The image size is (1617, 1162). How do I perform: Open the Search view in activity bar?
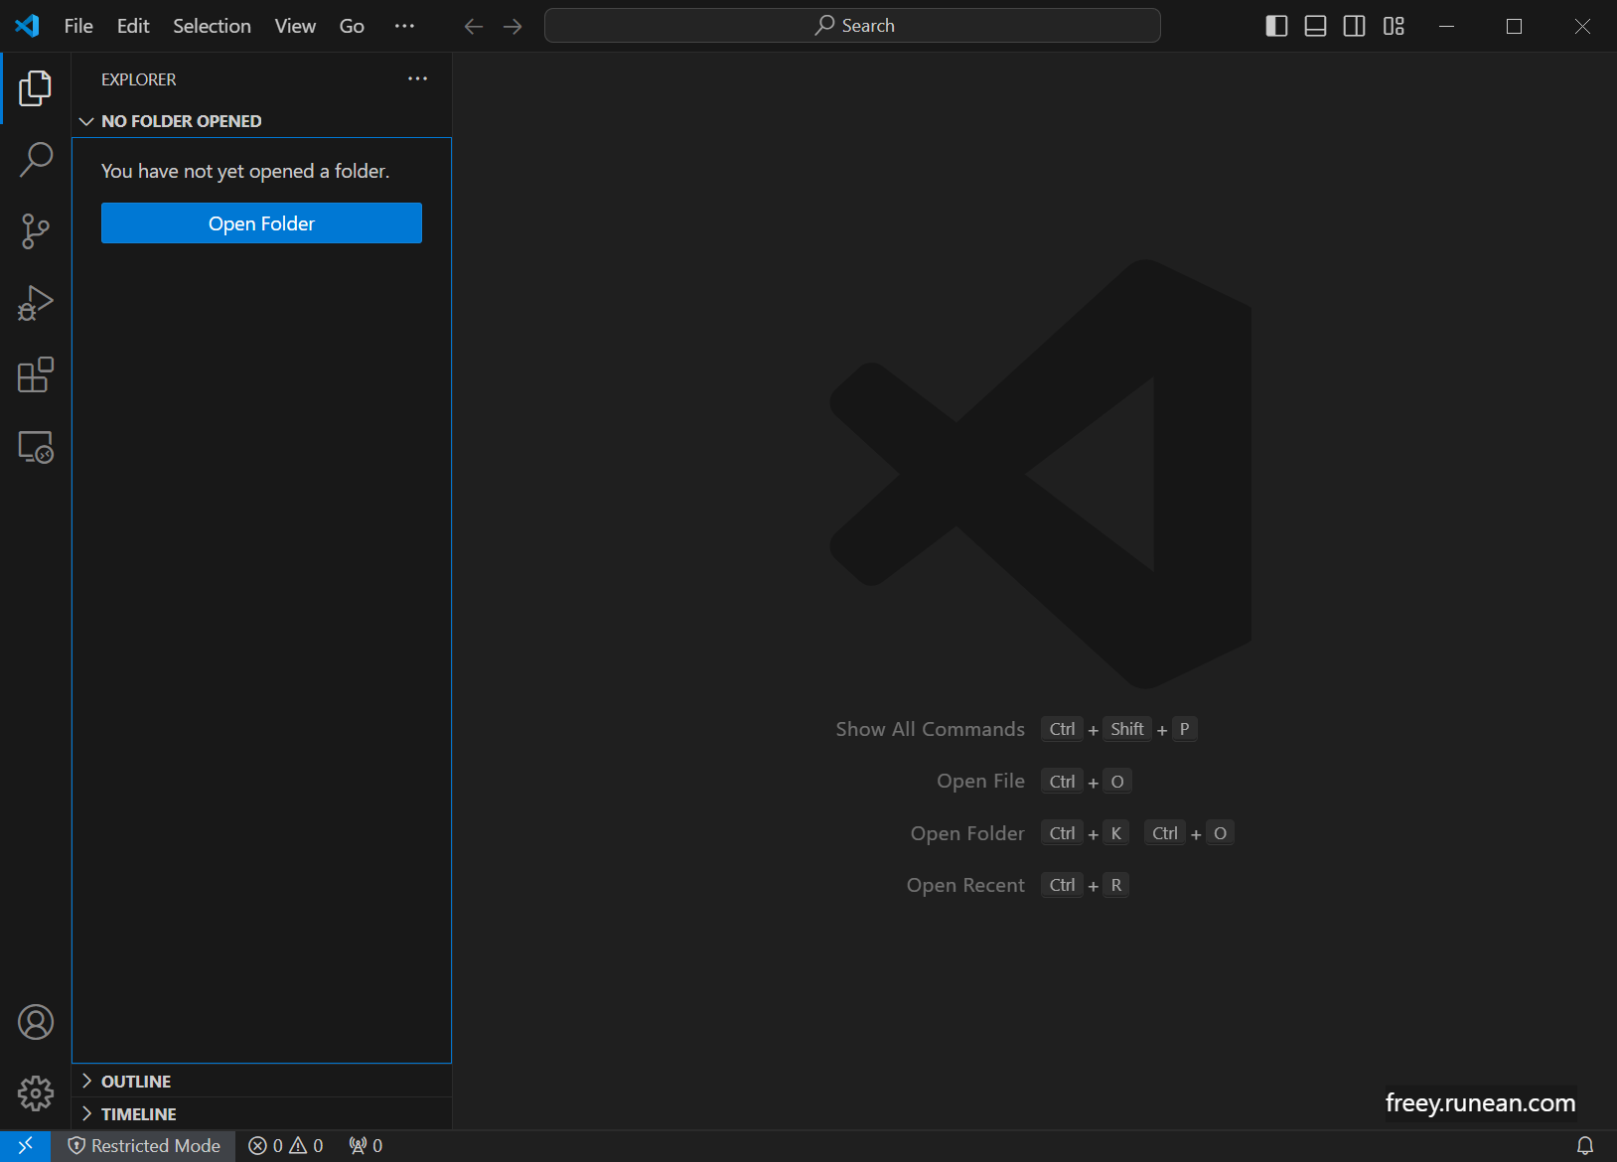pos(36,159)
